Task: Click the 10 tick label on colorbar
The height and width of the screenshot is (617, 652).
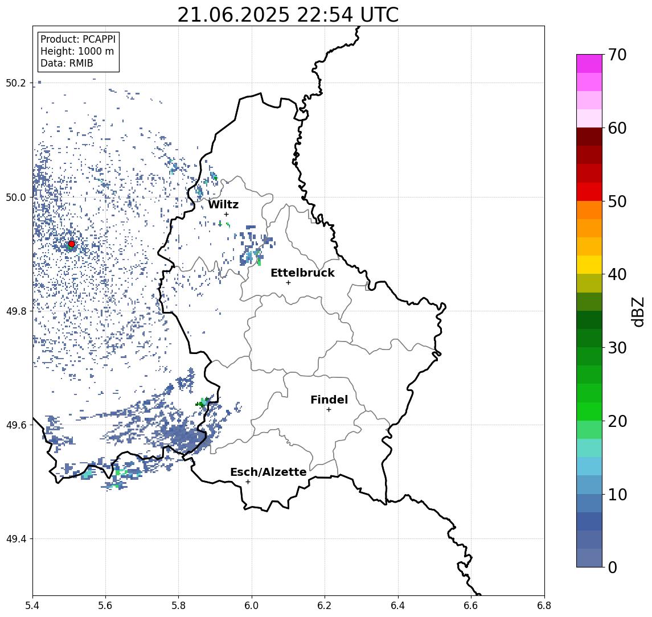Action: [617, 494]
